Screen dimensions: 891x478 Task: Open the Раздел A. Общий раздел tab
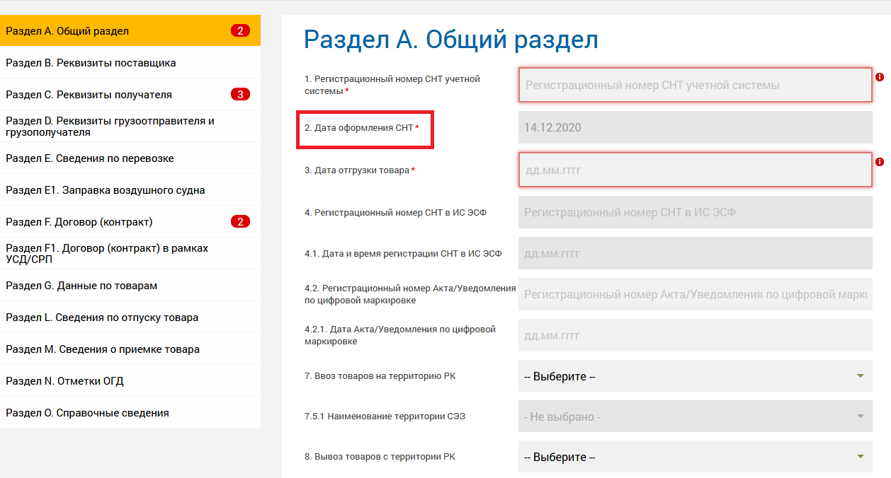point(130,31)
